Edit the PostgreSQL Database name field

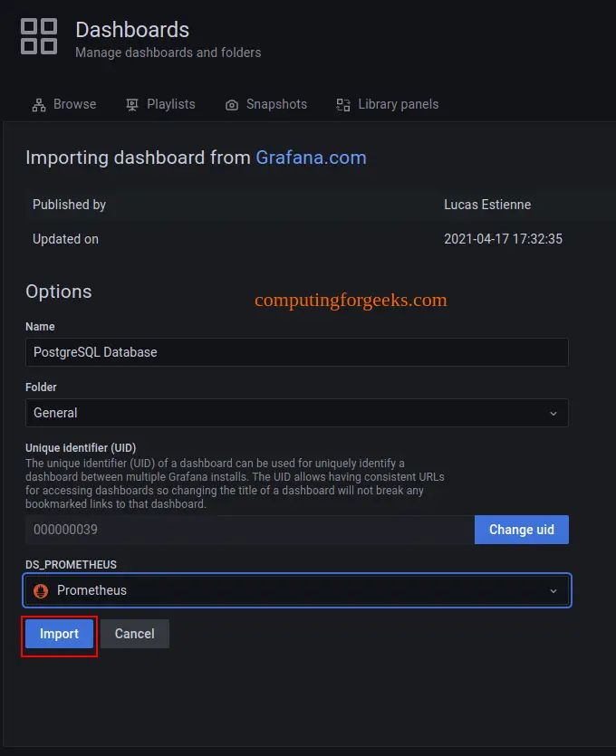(x=296, y=352)
